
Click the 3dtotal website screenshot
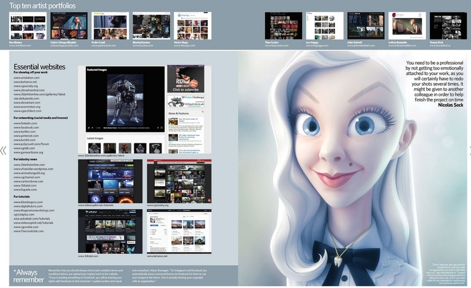tap(110, 231)
